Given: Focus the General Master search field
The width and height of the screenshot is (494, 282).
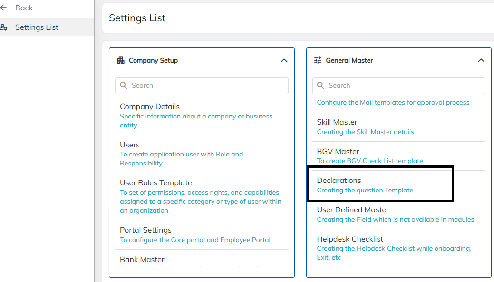Looking at the screenshot, I should (398, 86).
